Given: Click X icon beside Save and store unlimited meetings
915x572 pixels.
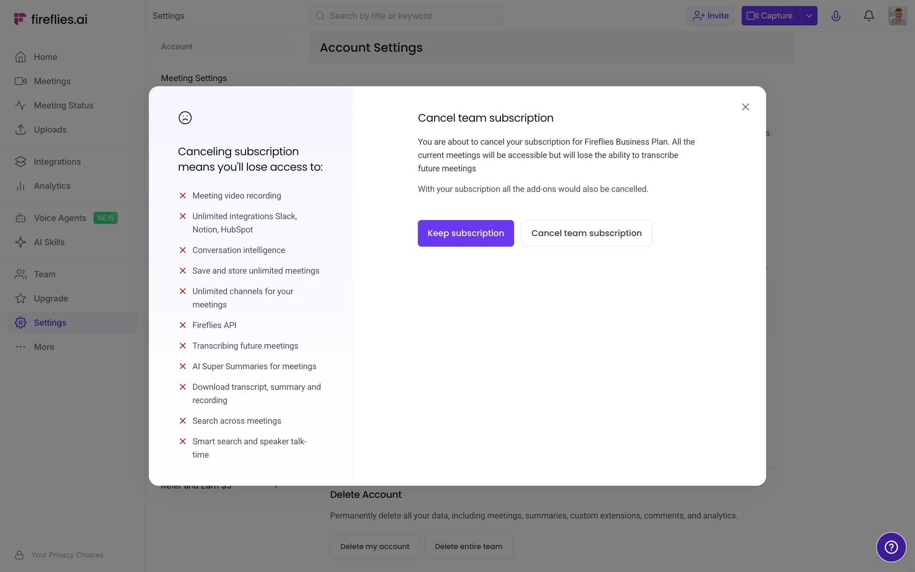Looking at the screenshot, I should click(183, 270).
